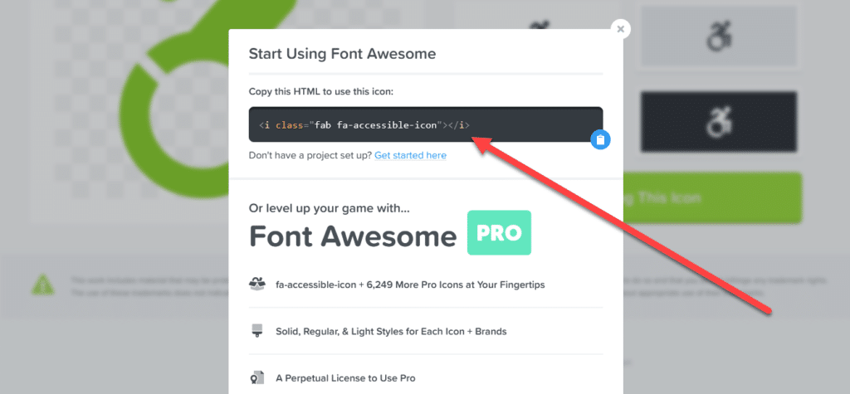850x394 pixels.
Task: Click the fa-accessible-icon Pro Icons feature row
Action: (x=426, y=284)
